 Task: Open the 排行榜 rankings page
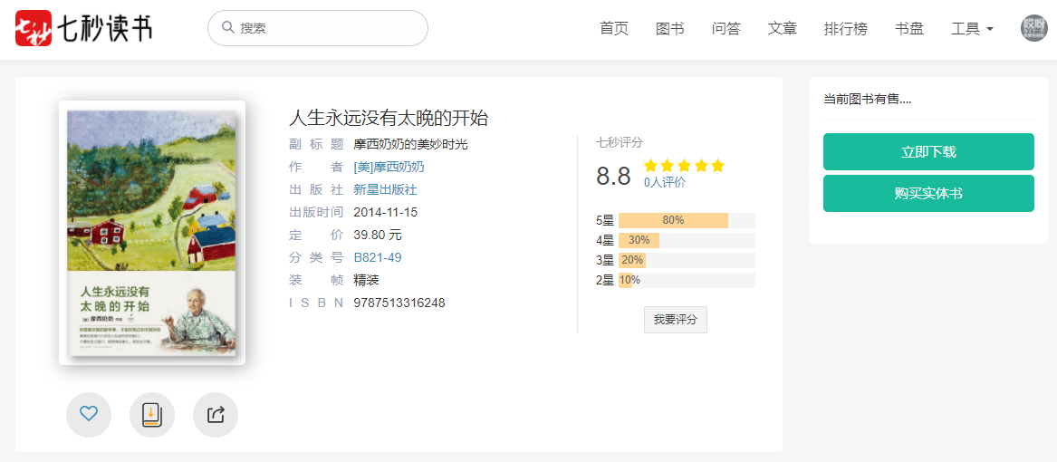click(845, 29)
